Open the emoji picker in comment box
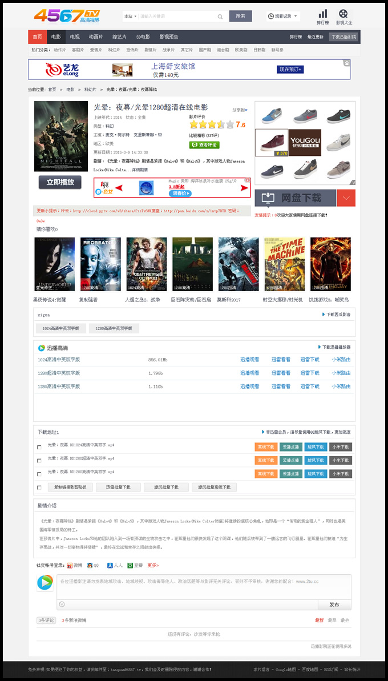Viewport: 388px width, 681px height. click(x=62, y=604)
